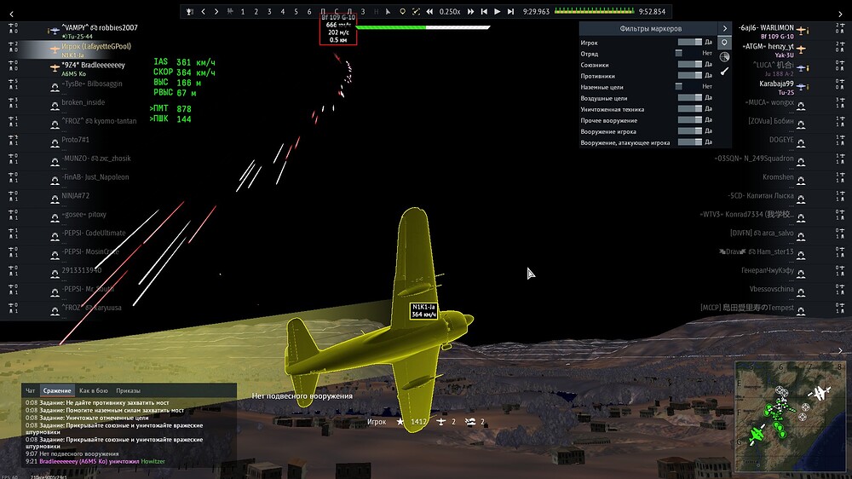
Task: Toggle Вооружение, атакующее игрока filter
Action: [x=690, y=142]
